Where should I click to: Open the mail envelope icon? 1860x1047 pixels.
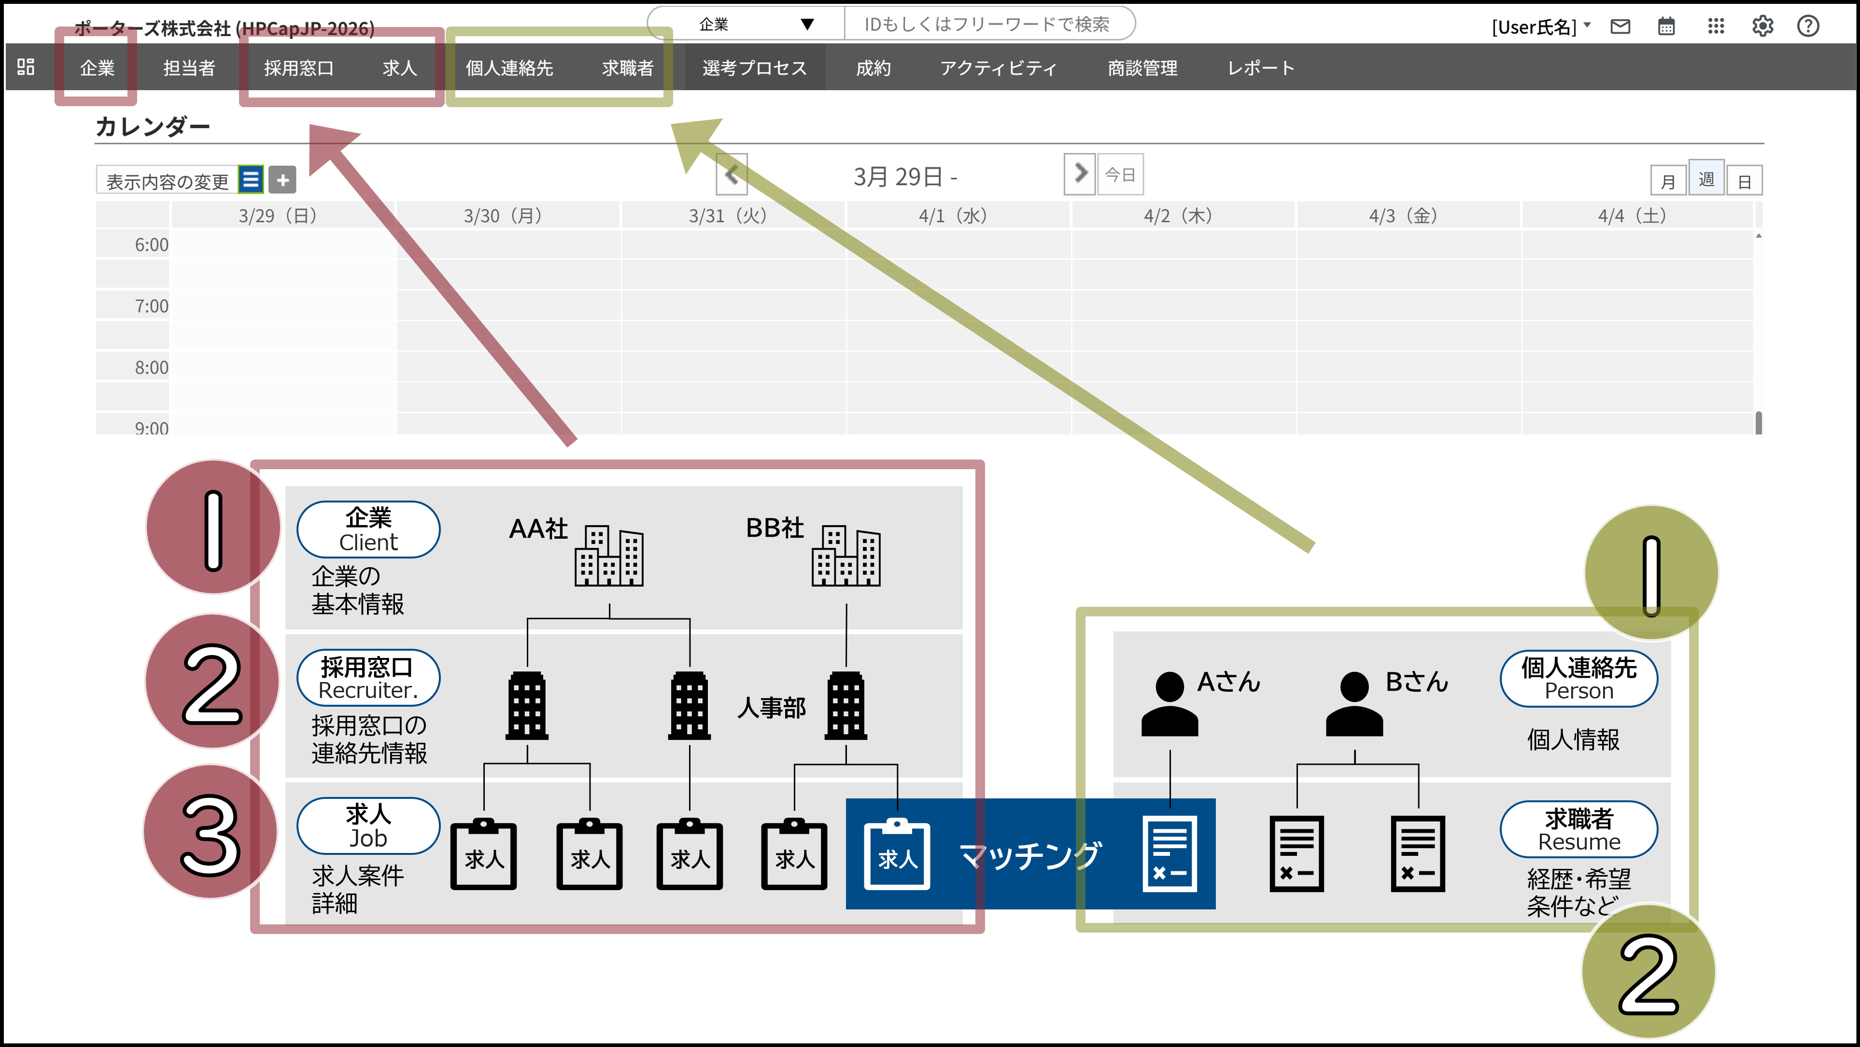[1620, 27]
